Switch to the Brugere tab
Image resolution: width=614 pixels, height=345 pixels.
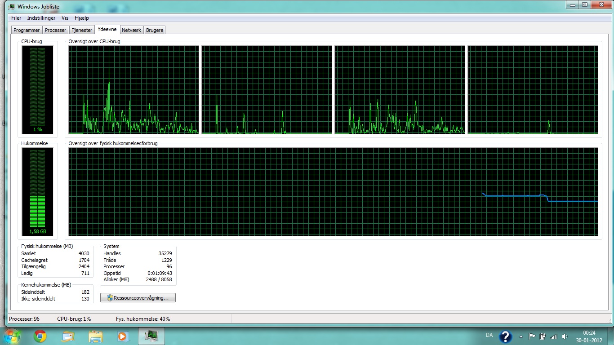tap(155, 30)
